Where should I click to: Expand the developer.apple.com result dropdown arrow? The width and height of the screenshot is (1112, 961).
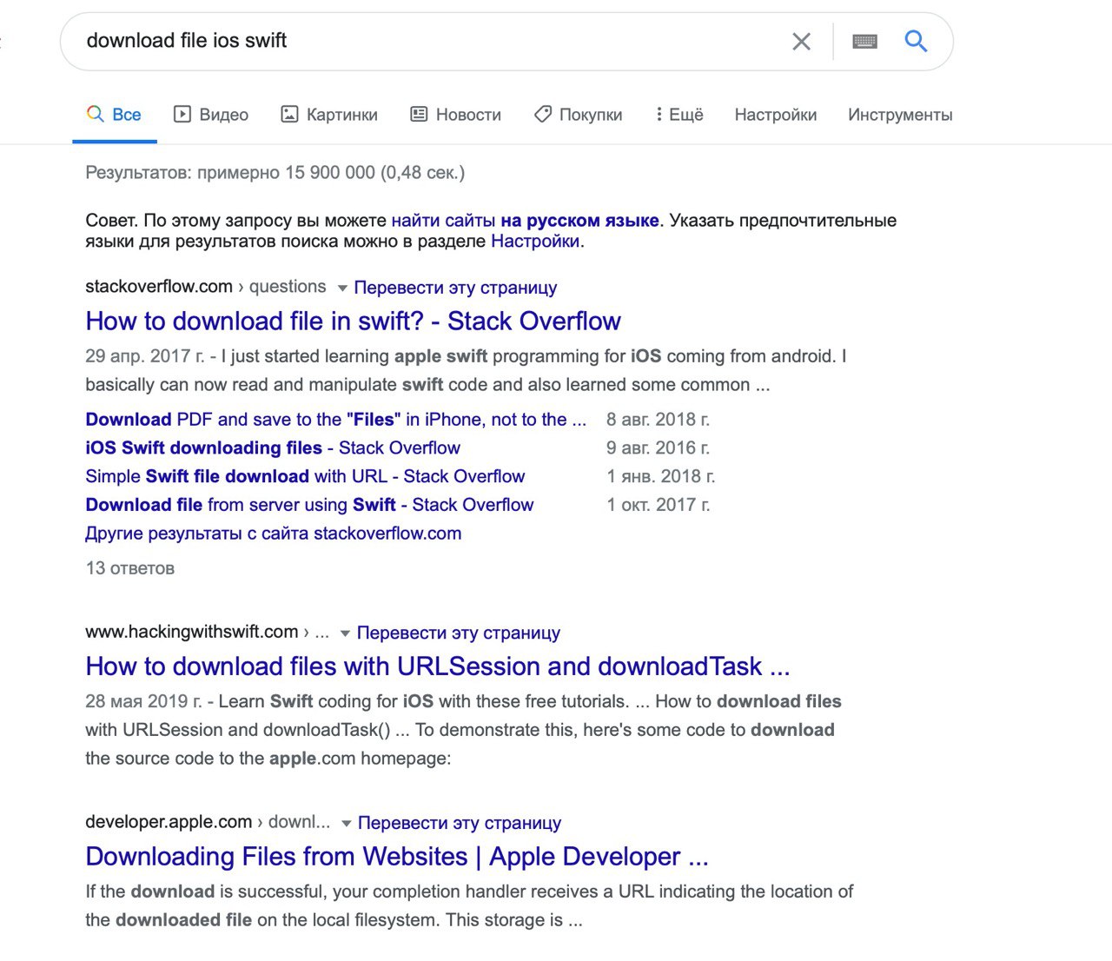pyautogui.click(x=346, y=823)
